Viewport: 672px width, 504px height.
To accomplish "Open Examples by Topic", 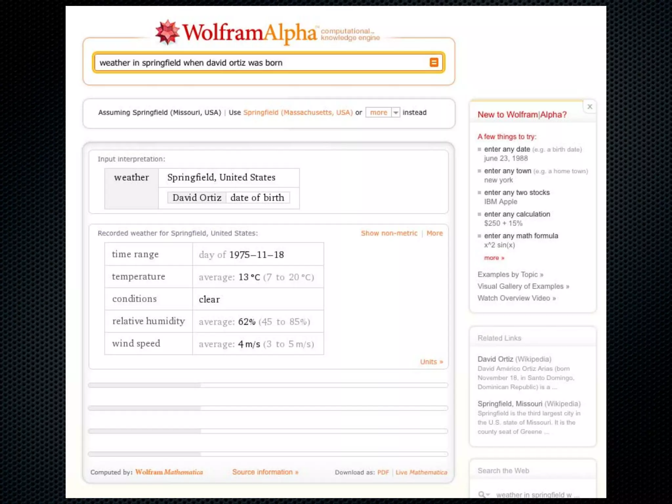I will [510, 274].
